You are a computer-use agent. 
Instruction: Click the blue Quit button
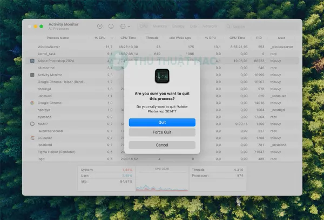[x=162, y=122]
